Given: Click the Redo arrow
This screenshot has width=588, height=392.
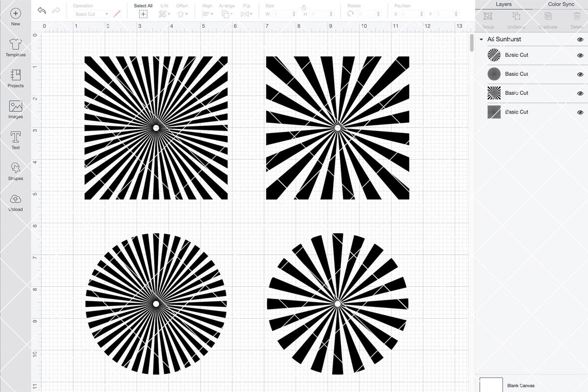Looking at the screenshot, I should point(56,10).
